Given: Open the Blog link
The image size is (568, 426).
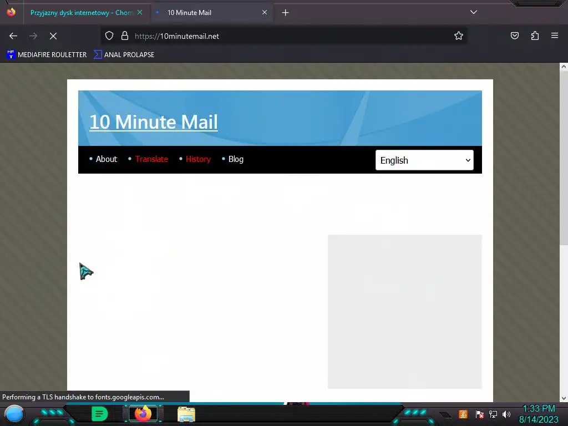Looking at the screenshot, I should click(x=236, y=159).
